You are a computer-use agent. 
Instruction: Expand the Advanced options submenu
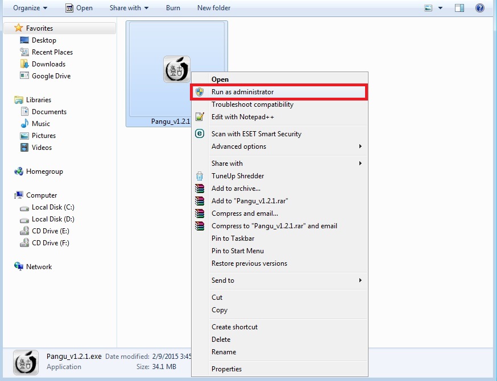click(x=360, y=146)
